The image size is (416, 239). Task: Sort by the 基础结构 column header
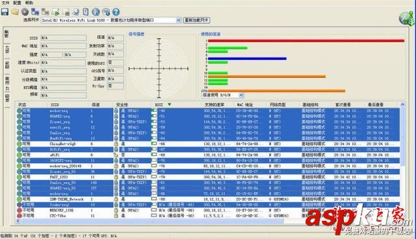tap(311, 105)
